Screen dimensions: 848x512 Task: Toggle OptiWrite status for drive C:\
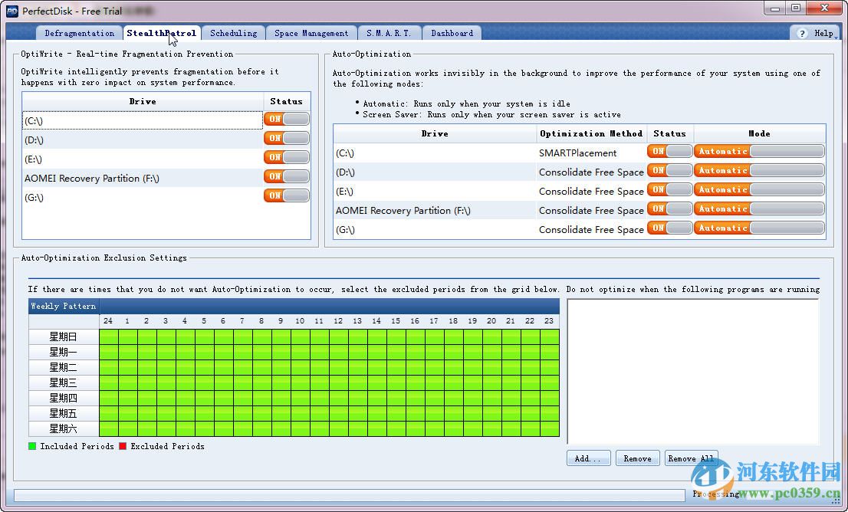[x=287, y=120]
